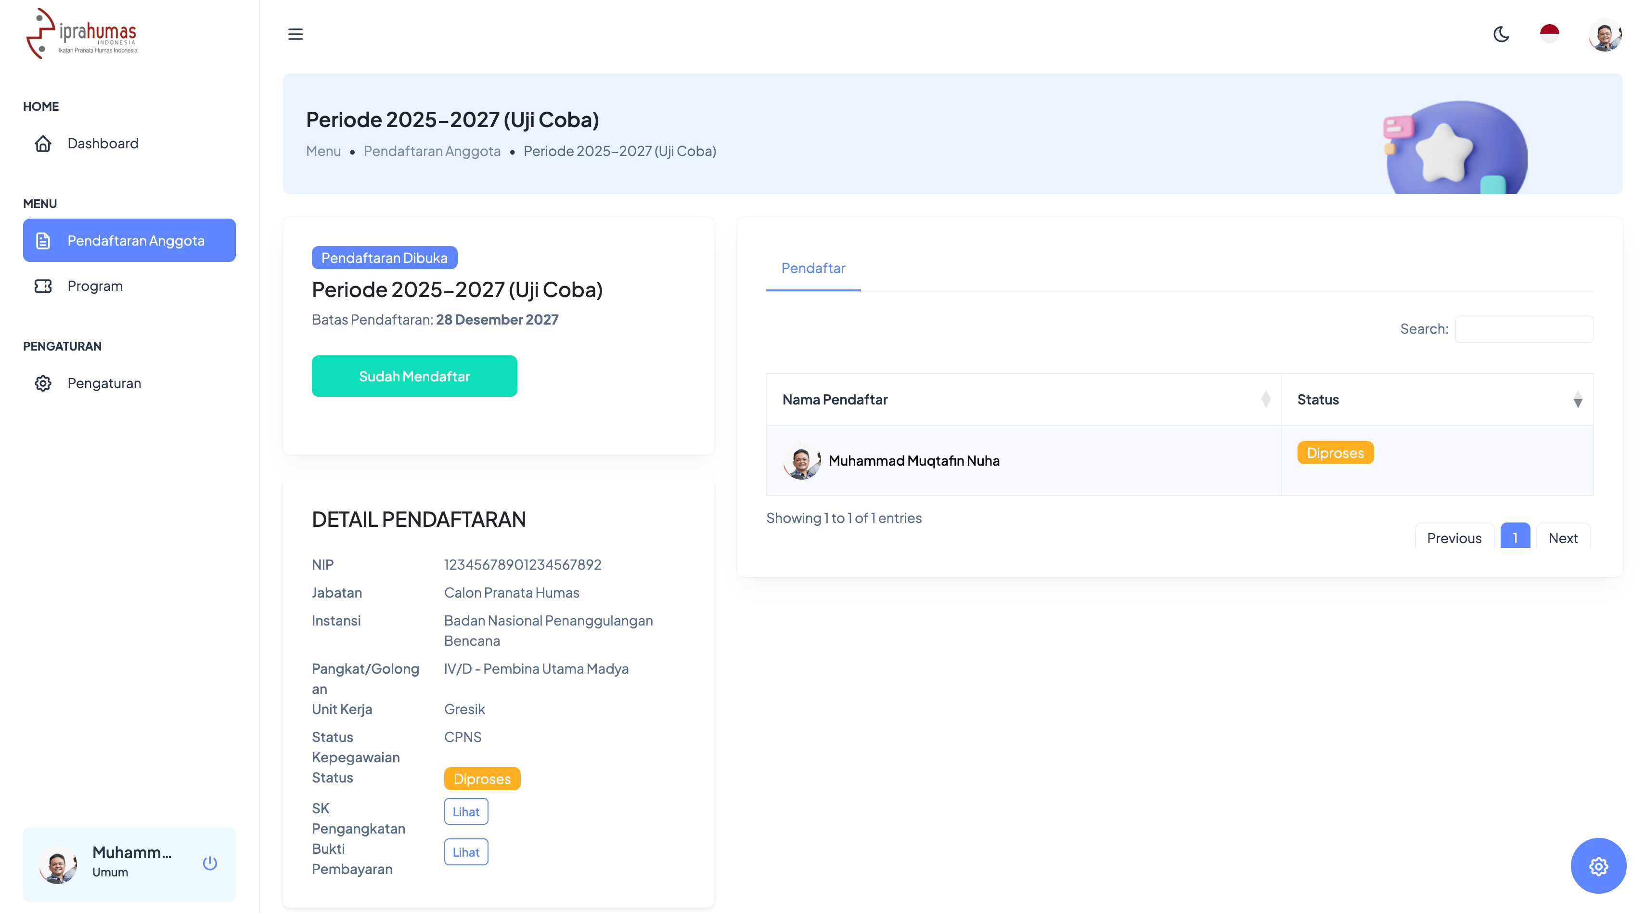Sort by Nama Pendaftar column arrows
1646x913 pixels.
[1265, 400]
